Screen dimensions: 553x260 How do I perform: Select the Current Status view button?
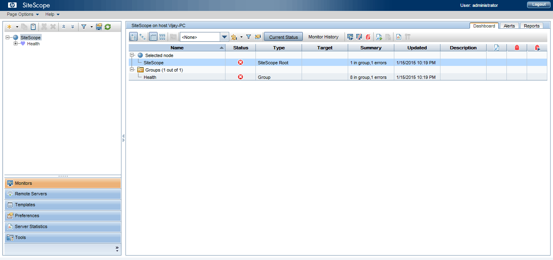(x=283, y=37)
